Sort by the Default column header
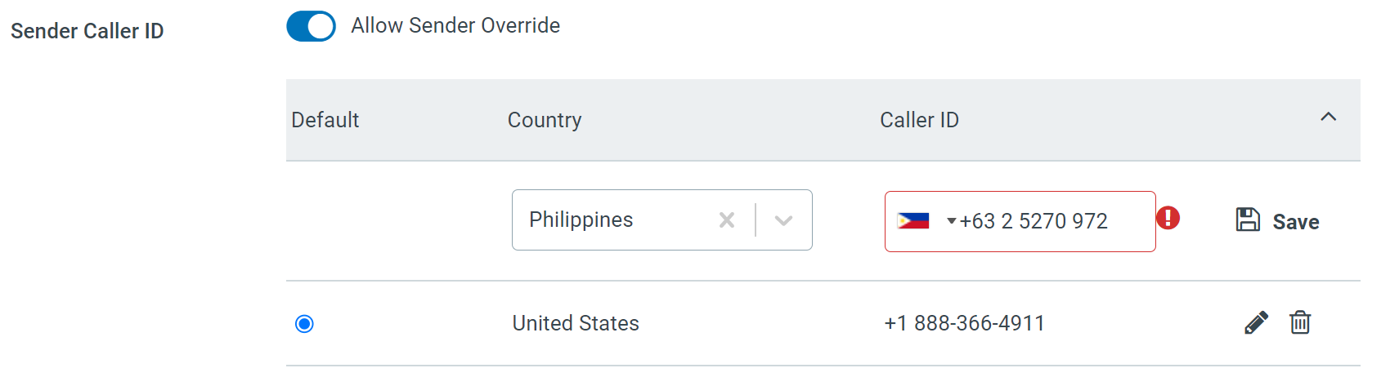Viewport: 1399px width, 377px height. [x=325, y=120]
